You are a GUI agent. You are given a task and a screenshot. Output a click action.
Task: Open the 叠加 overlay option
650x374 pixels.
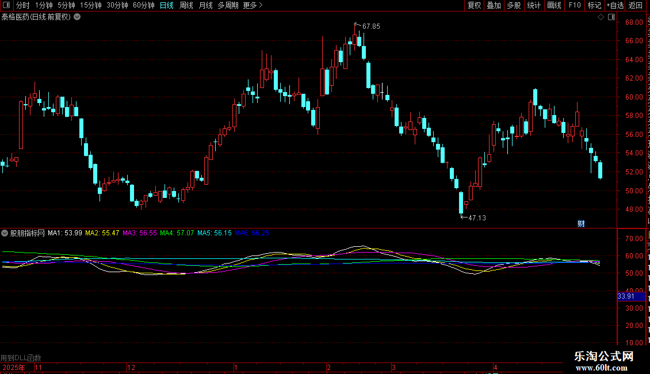(494, 5)
